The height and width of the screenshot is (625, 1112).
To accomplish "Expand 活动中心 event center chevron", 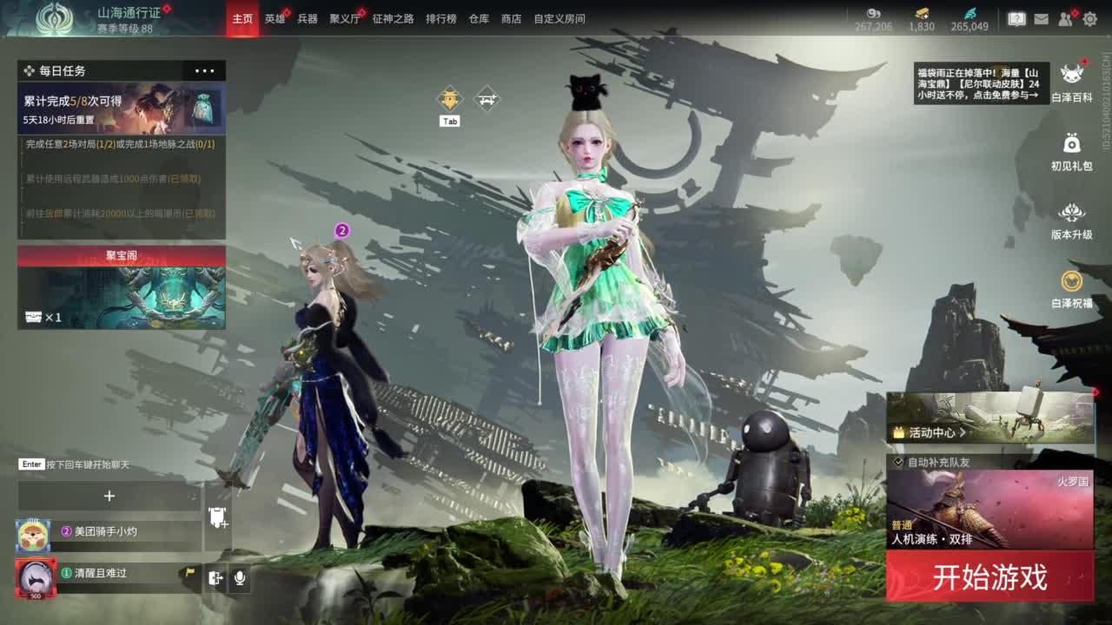I will pos(963,432).
